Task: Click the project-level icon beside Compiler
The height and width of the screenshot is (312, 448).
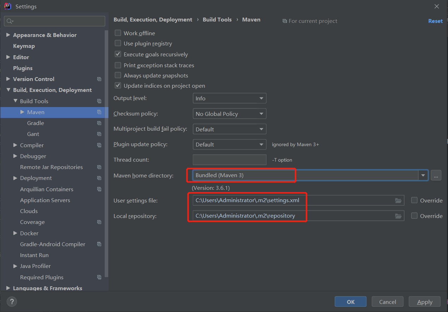Action: click(x=99, y=145)
